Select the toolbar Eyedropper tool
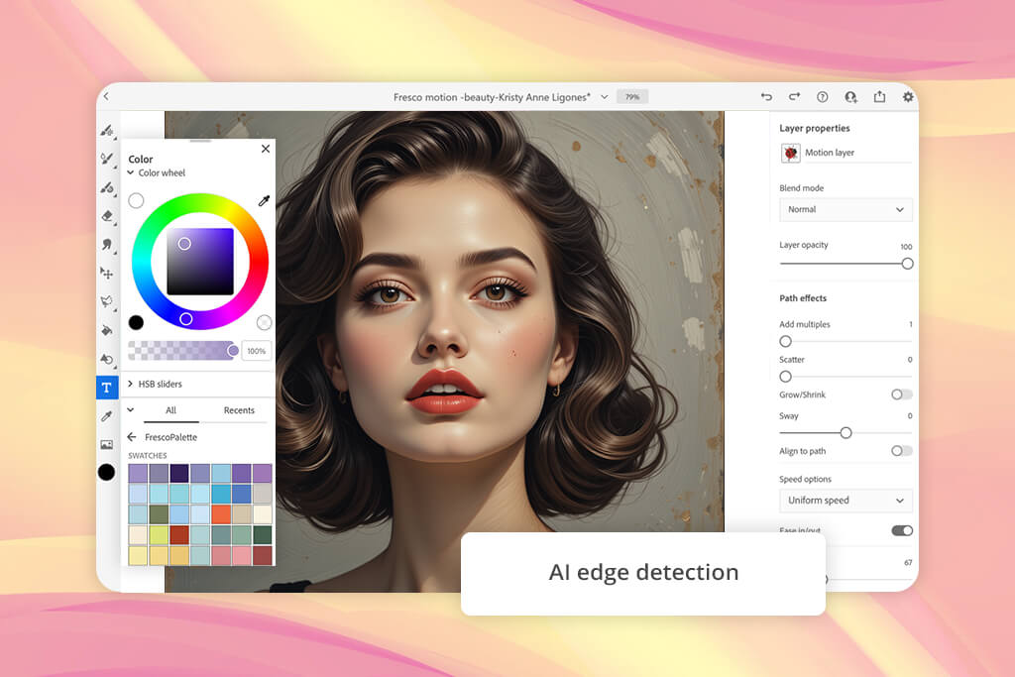This screenshot has width=1015, height=677. pos(107,416)
